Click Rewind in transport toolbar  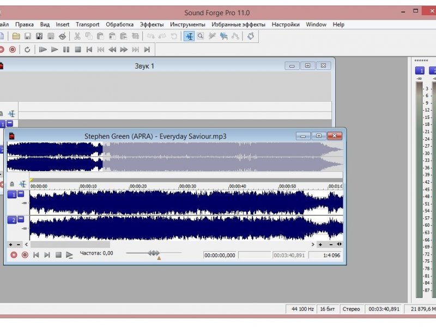(x=112, y=50)
